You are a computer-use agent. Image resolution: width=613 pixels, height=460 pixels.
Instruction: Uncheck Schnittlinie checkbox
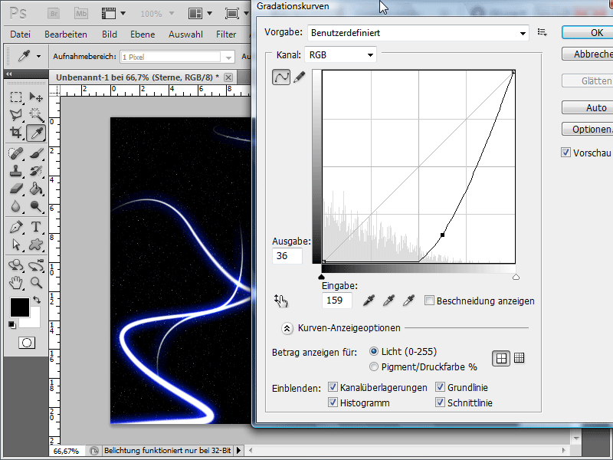pos(440,402)
